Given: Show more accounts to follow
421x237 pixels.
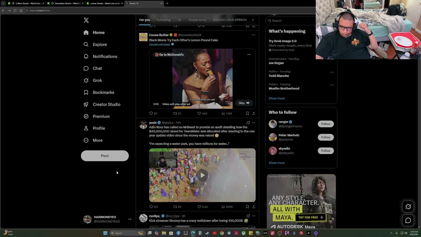Looking at the screenshot, I should pyautogui.click(x=277, y=163).
